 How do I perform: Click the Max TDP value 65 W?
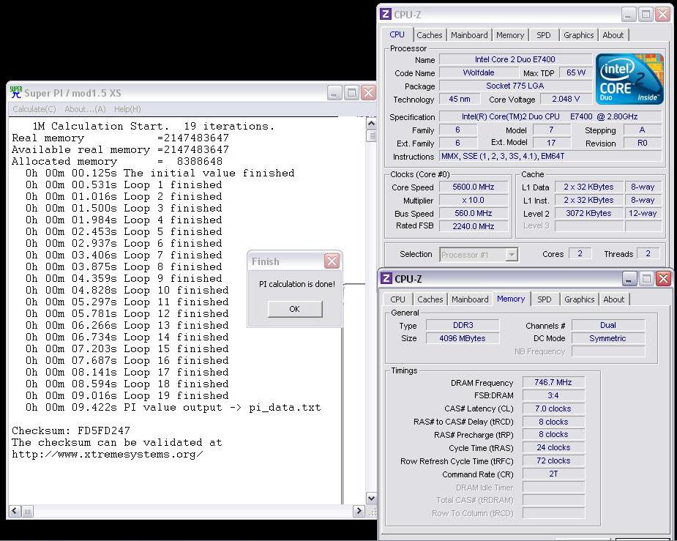(576, 72)
